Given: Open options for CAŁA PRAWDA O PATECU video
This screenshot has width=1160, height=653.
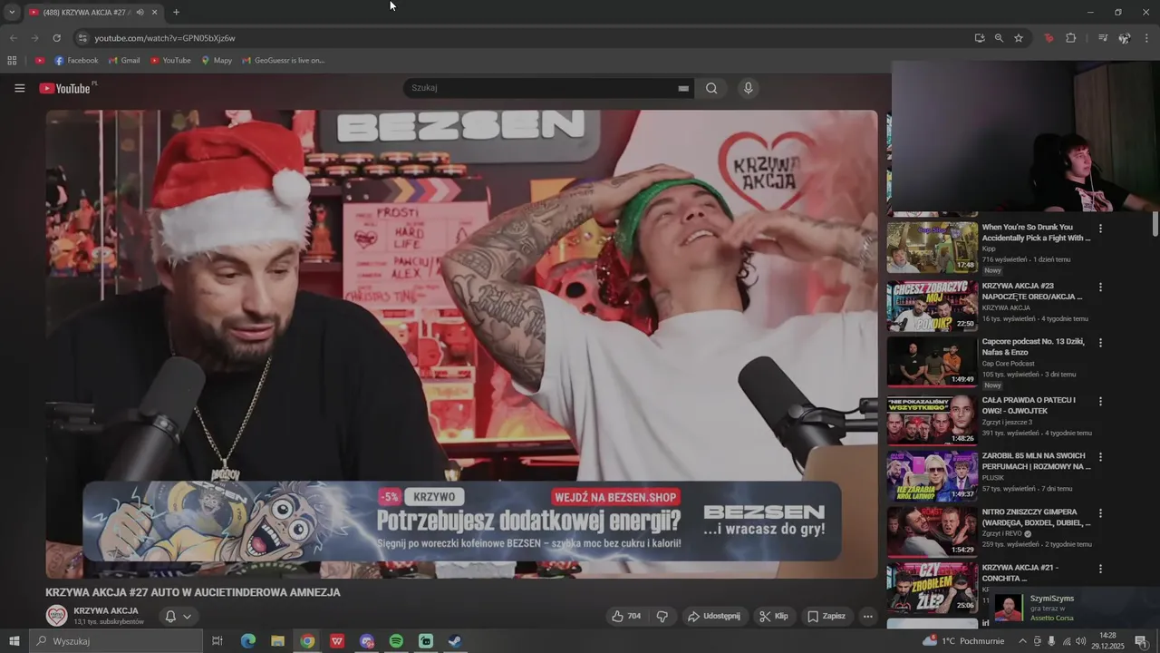Looking at the screenshot, I should [1101, 401].
